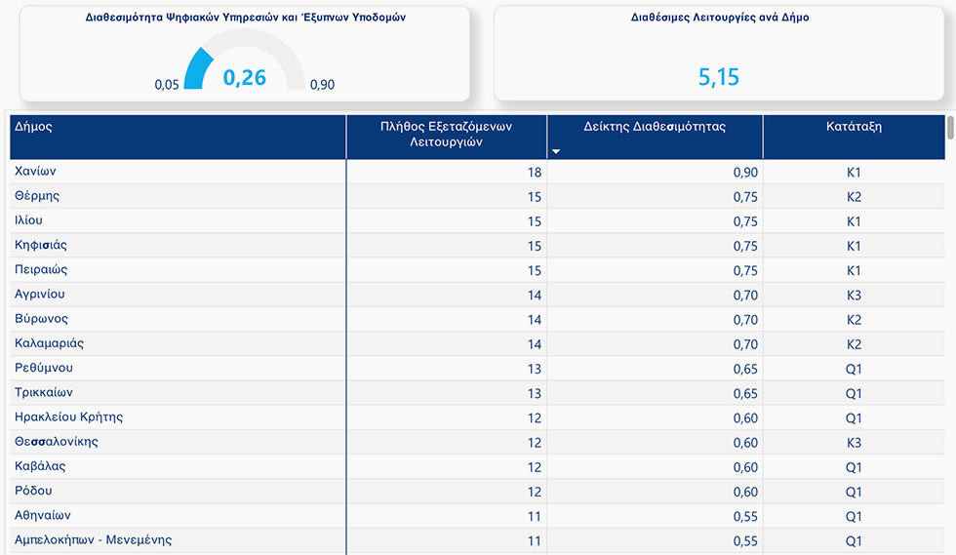Click the Αγρινίου municipality cell

coord(40,295)
